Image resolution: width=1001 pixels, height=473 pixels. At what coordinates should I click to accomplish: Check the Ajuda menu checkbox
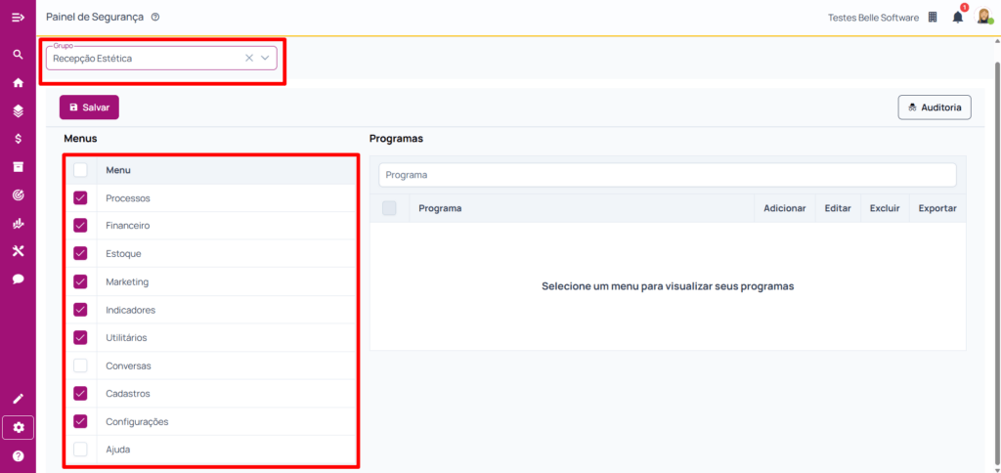click(x=80, y=450)
